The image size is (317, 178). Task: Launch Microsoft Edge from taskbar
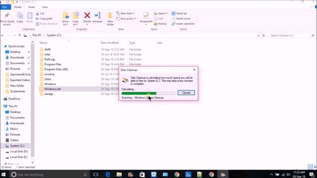coord(107,175)
